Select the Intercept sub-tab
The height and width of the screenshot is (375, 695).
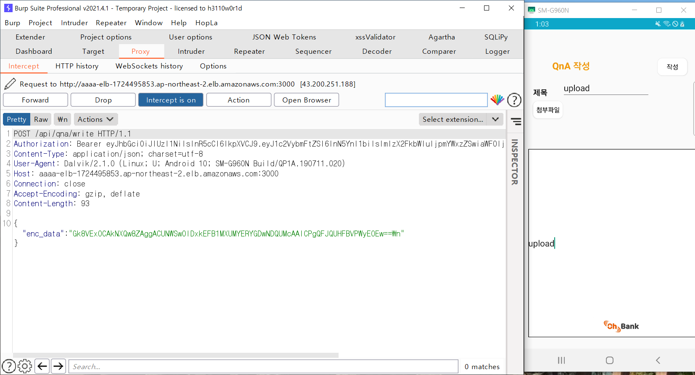(24, 66)
